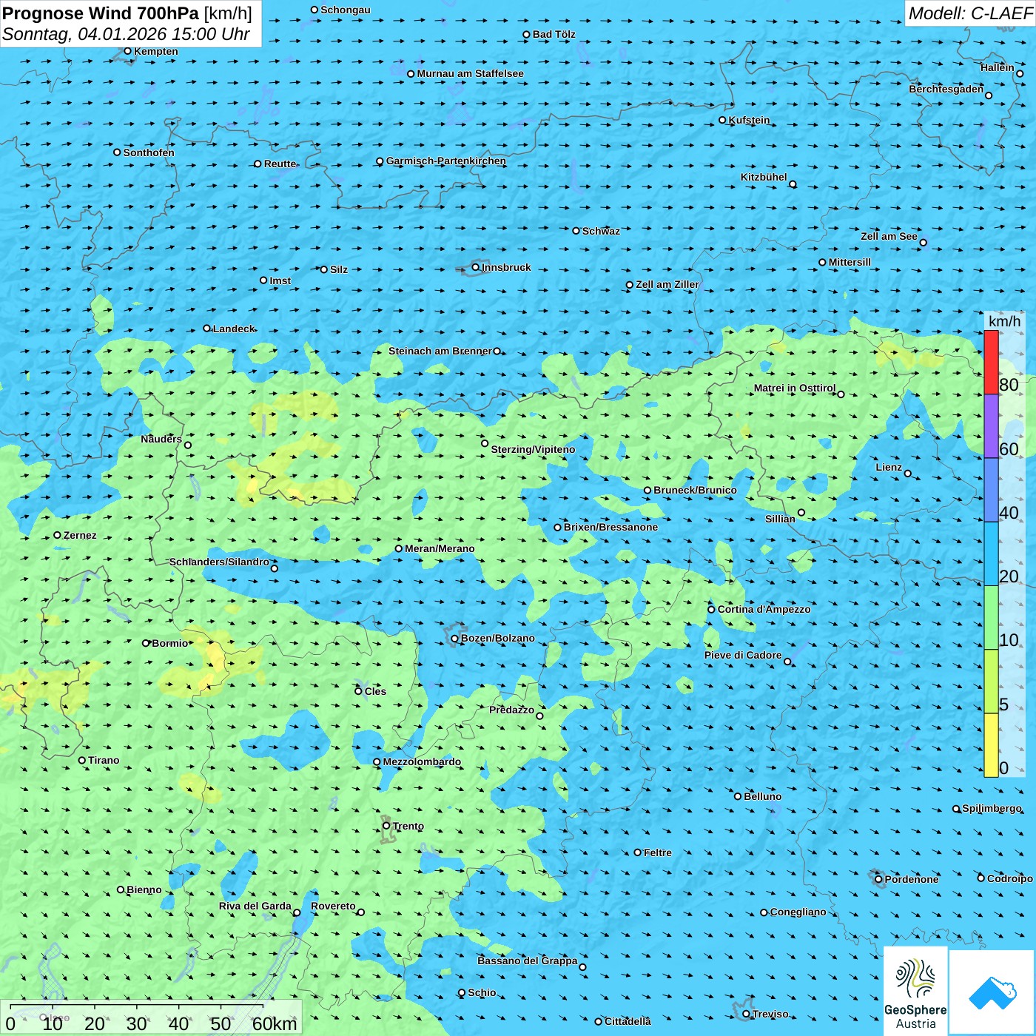Viewport: 1036px width, 1036px height.
Task: Click the Zernez label
Action: [x=80, y=535]
